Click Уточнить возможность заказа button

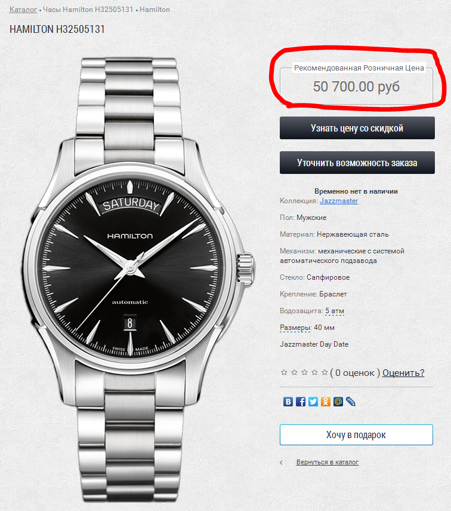[357, 163]
